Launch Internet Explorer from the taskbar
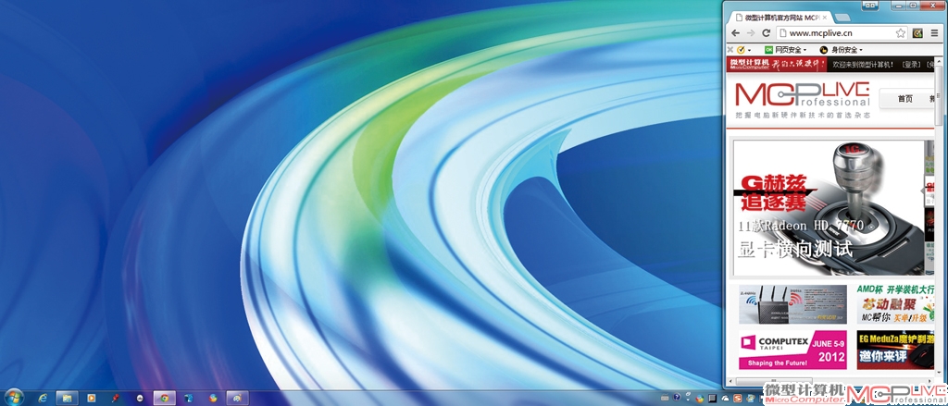Viewport: 948px width, 406px height. 43,399
